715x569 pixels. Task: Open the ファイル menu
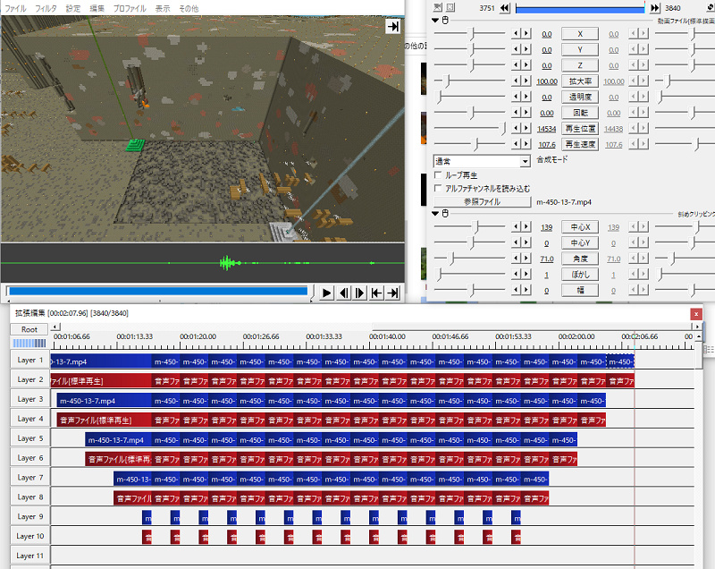click(x=15, y=8)
